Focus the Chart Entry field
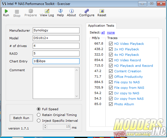Viewport: 167px width, 138px height. click(56, 61)
